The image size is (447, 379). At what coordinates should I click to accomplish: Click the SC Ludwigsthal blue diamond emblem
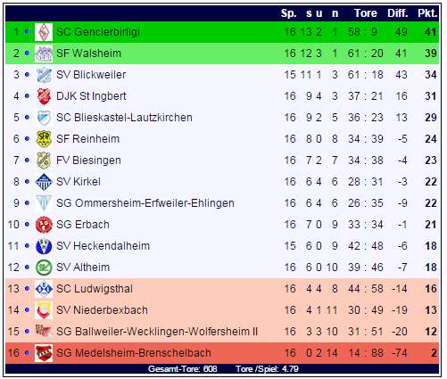tap(44, 289)
